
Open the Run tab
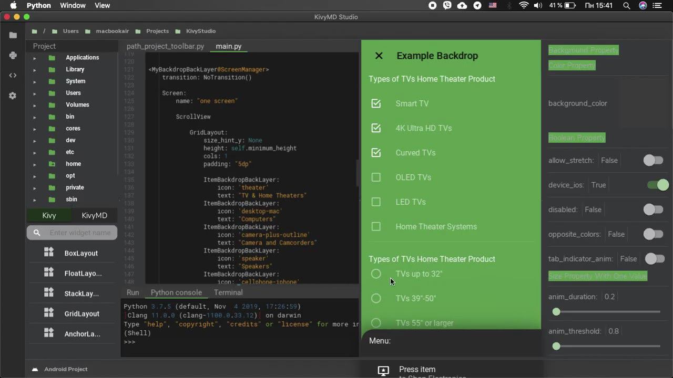(133, 292)
